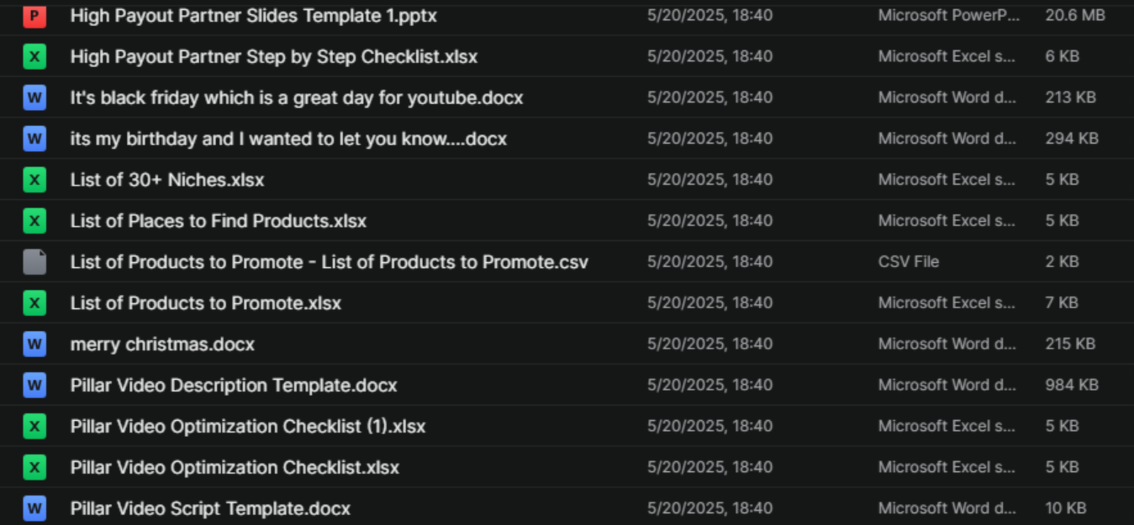Click PowerPoint icon for High Payout Partner Slides

pyautogui.click(x=34, y=16)
